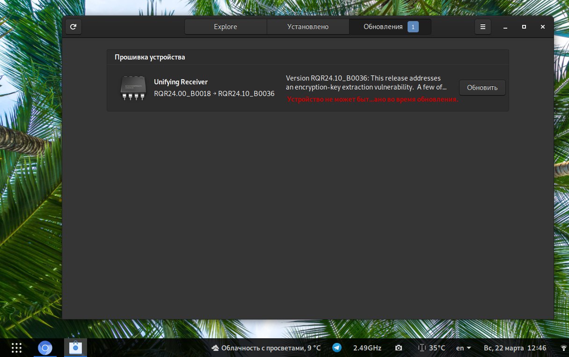Click the RQR24.00_B0018 → RQR24.10_B0036 version text
This screenshot has width=569, height=357.
click(214, 93)
